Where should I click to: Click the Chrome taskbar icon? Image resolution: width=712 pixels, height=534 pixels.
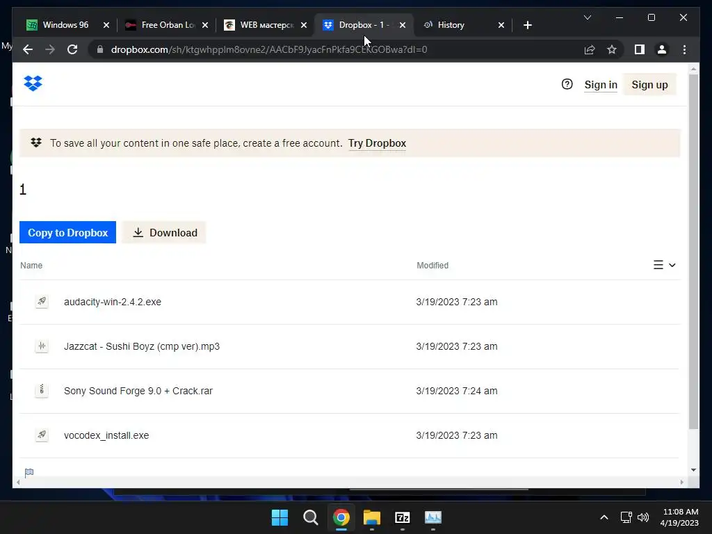point(341,517)
